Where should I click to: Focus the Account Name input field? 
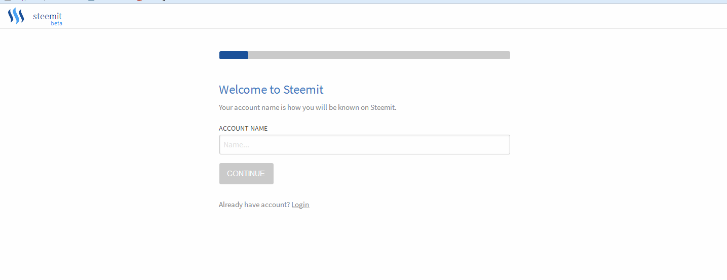click(364, 144)
